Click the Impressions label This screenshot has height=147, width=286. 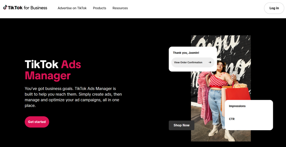pyautogui.click(x=237, y=106)
